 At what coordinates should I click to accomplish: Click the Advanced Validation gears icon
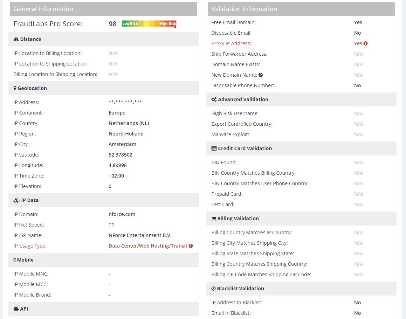tap(214, 99)
